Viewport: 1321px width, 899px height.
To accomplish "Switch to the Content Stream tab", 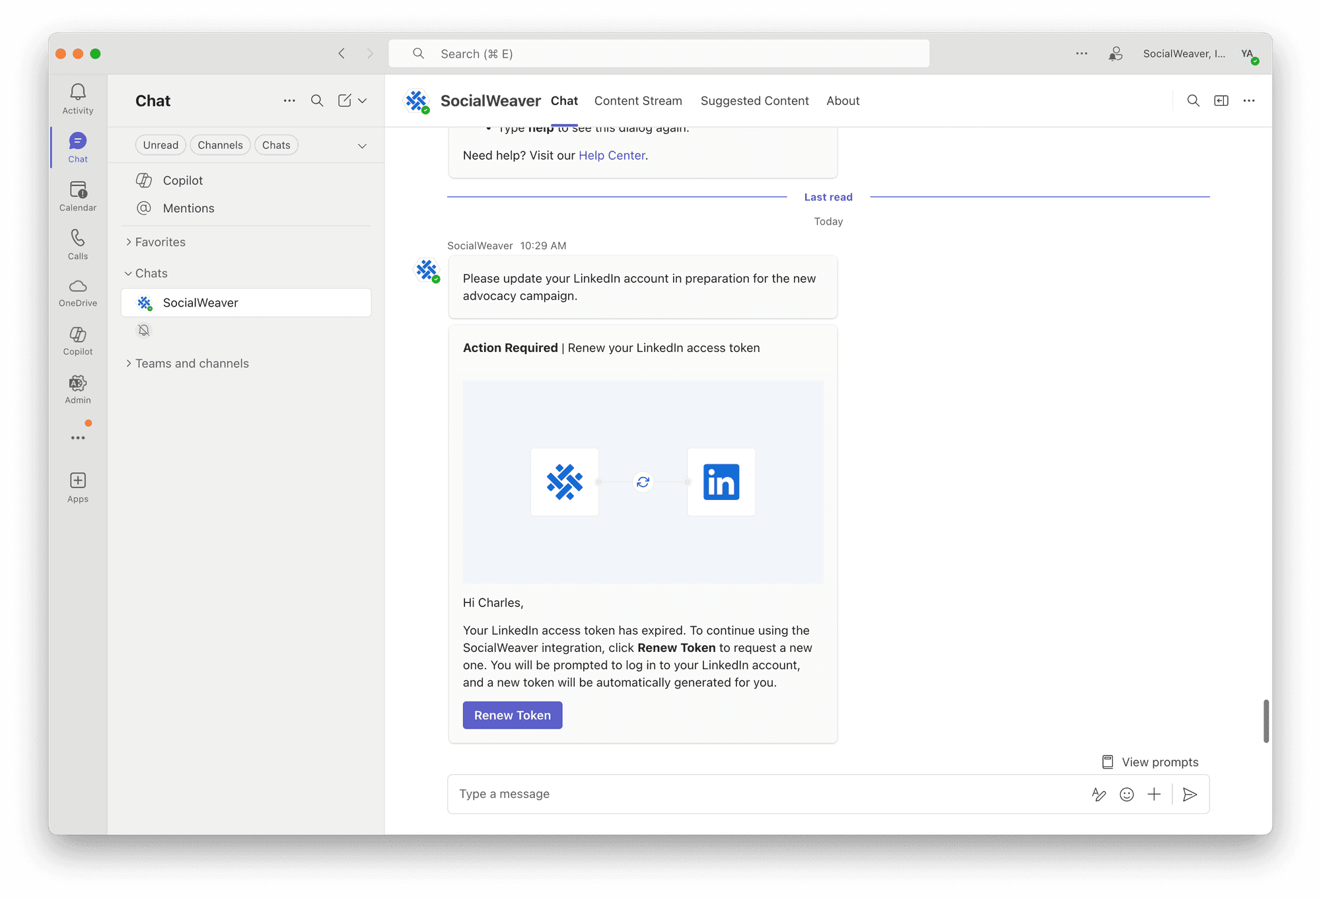I will (638, 101).
